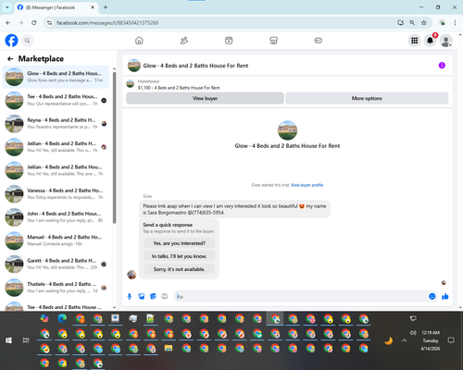This screenshot has width=463, height=370.
Task: Show hidden system tray icons chevron
Action: tap(405, 340)
